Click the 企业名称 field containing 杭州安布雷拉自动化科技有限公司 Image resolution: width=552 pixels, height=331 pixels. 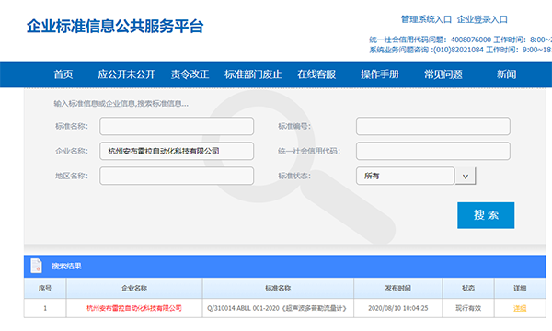[x=177, y=152]
